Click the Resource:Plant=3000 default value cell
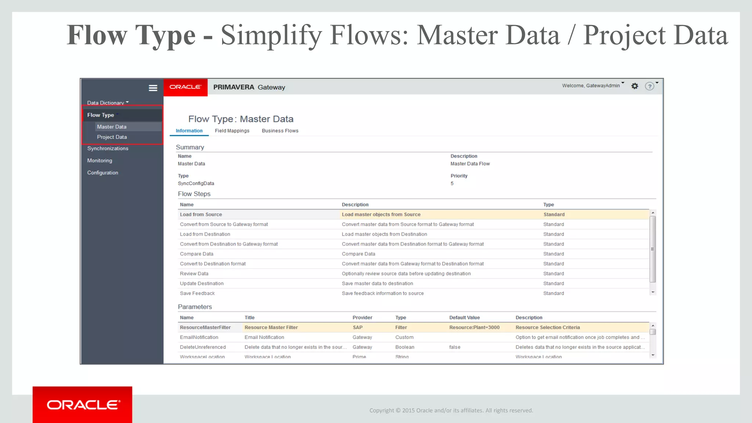The width and height of the screenshot is (752, 423). click(474, 328)
